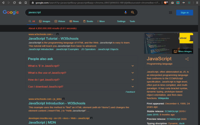Viewport: 200px width, 125px height.
Task: Expand "What is the use of JavaScript?"
Action: 132,73
